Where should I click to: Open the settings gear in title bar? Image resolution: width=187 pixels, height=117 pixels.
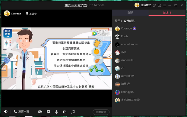point(154,5)
